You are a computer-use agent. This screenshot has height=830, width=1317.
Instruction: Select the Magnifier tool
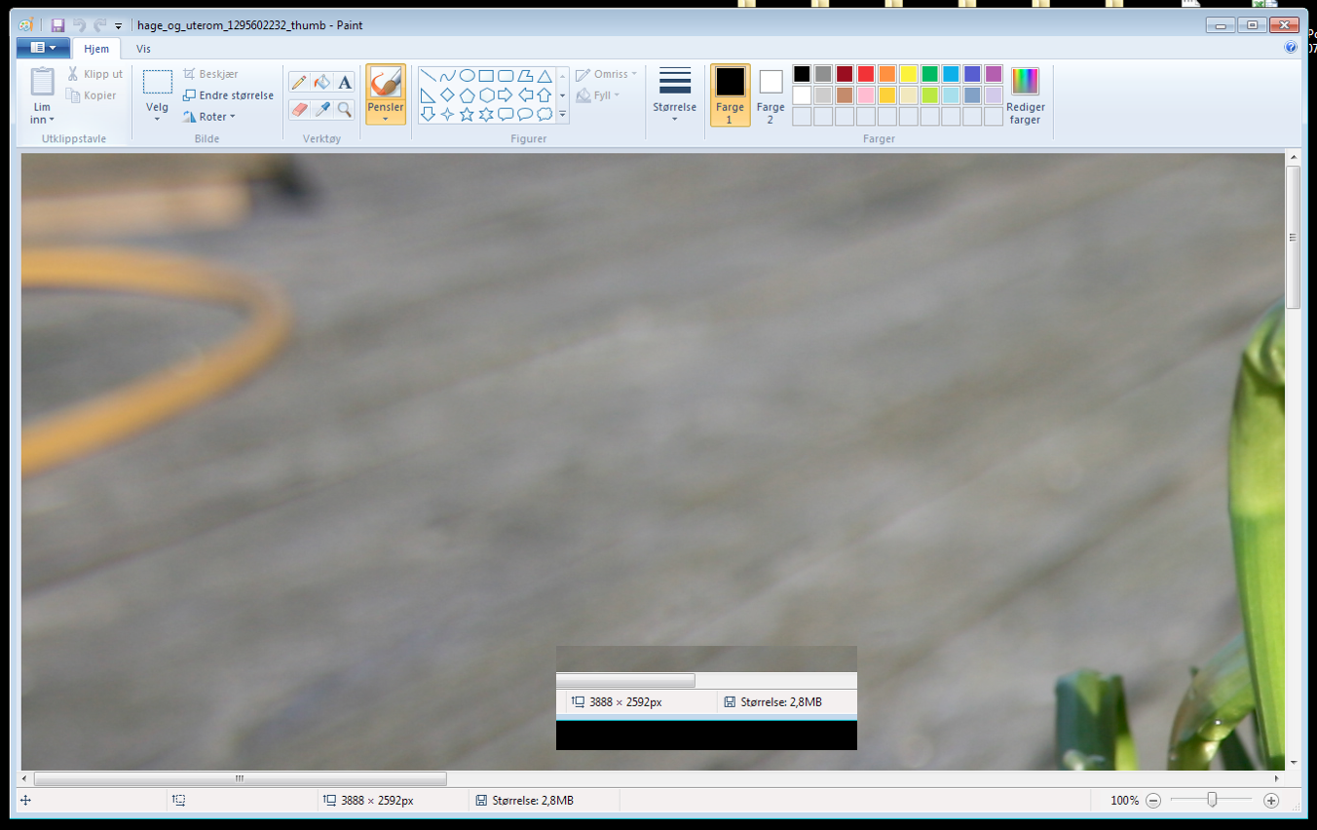point(344,109)
